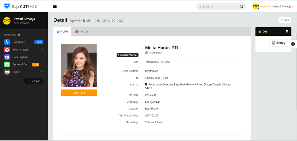Click the TASK badge next to Approval Cuti
Image resolution: width=297 pixels, height=141 pixels.
(x=36, y=65)
